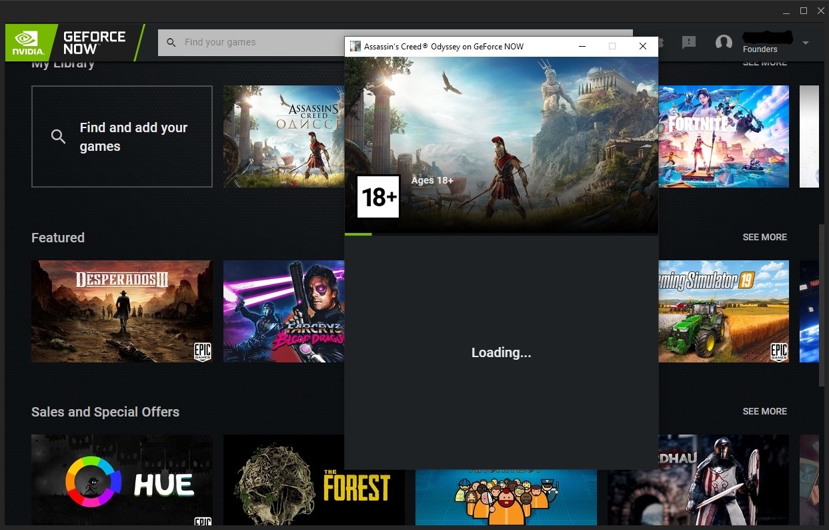The image size is (829, 530).
Task: Click the Founders membership label
Action: point(760,49)
